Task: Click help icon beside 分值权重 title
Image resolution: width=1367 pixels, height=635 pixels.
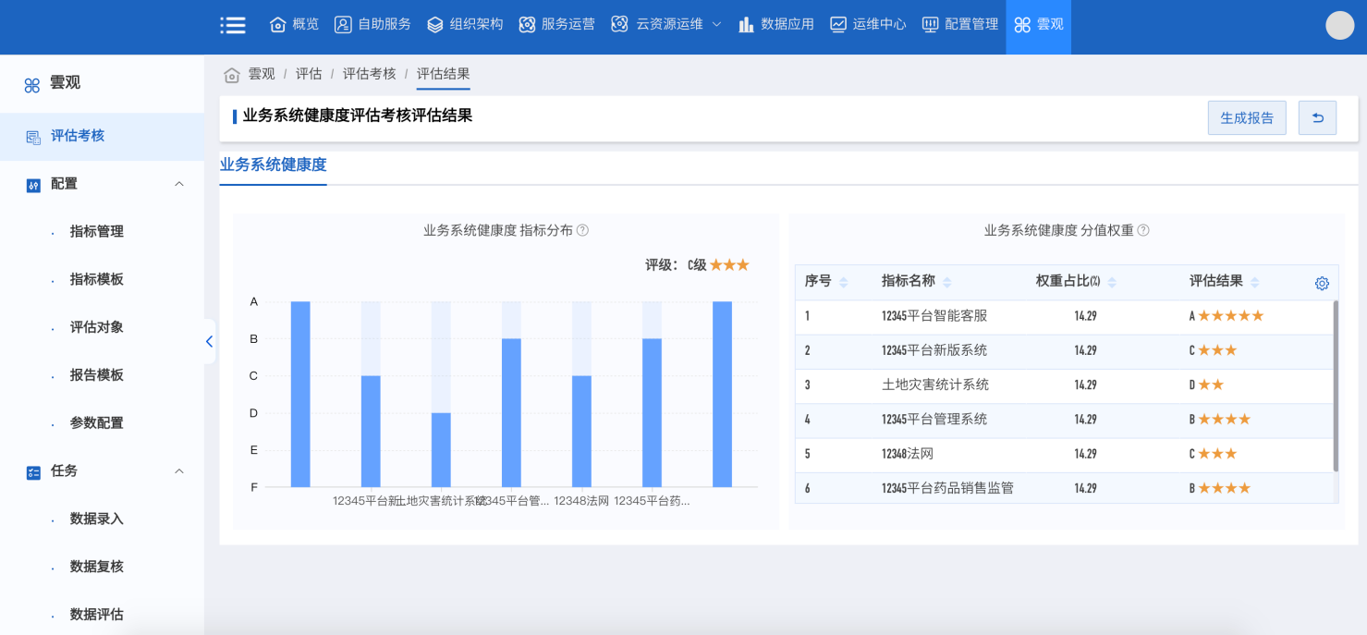Action: tap(1143, 230)
